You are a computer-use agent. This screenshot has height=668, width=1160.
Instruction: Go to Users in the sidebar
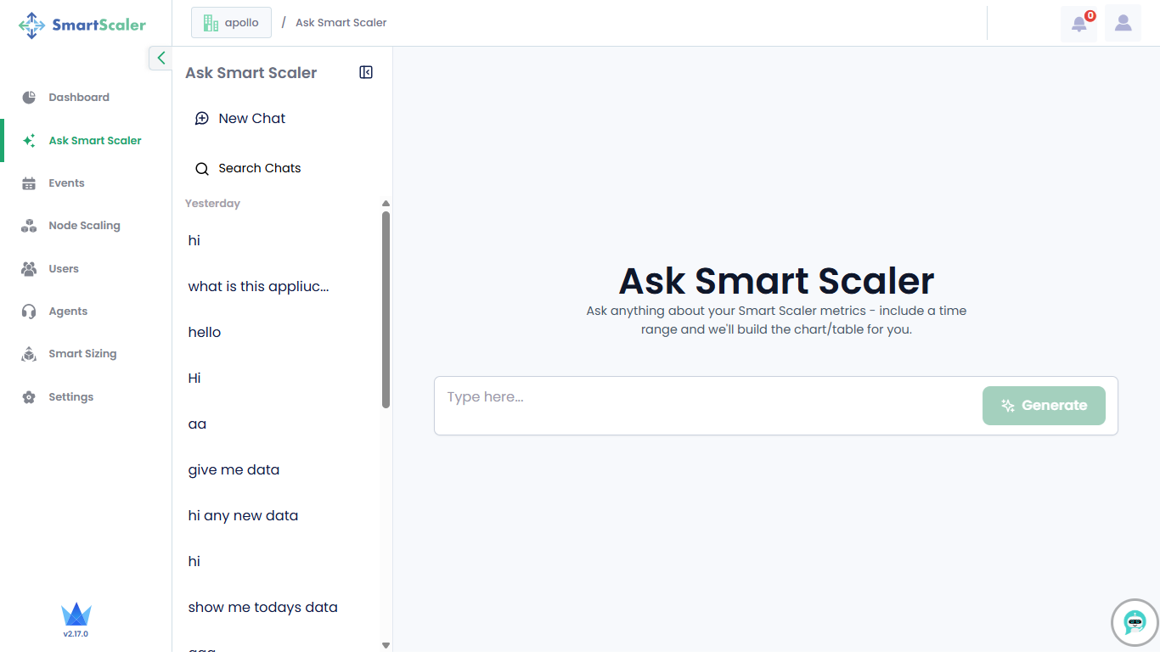click(x=64, y=269)
